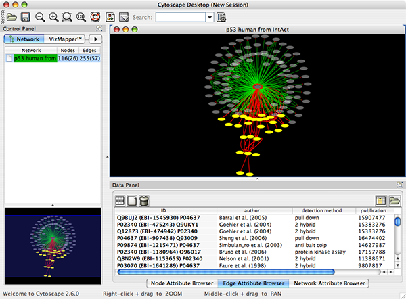
Task: Open help lifebuoy icon in toolbar
Action: pos(95,16)
